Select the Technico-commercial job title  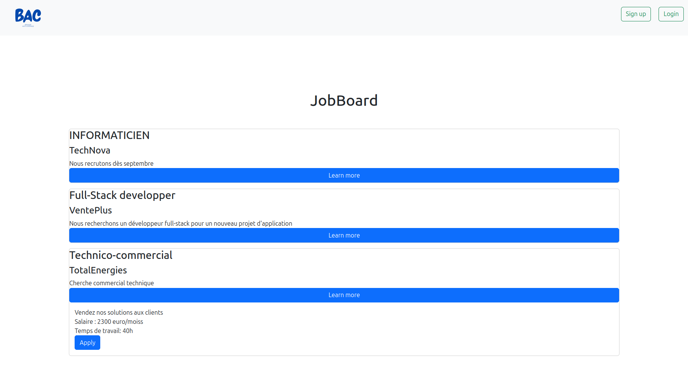coord(121,255)
